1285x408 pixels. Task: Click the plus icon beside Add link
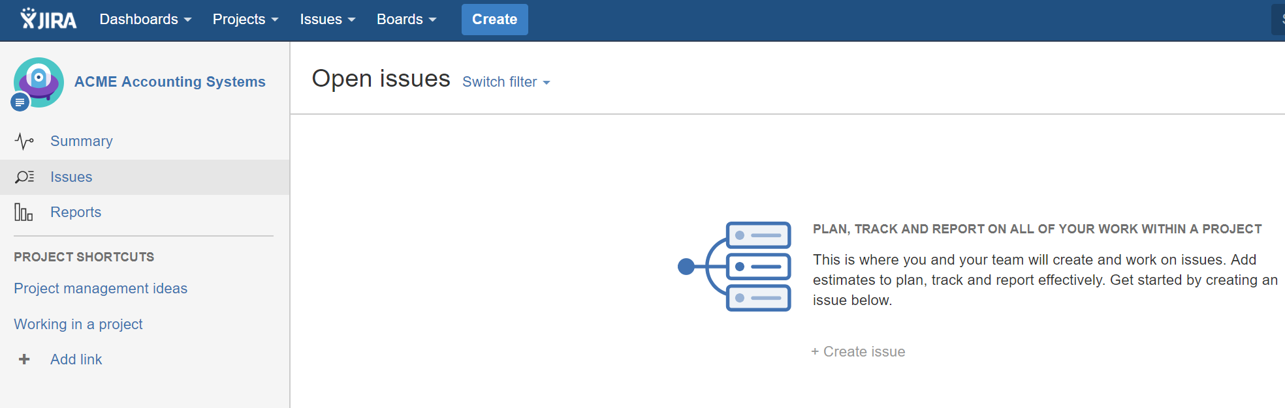point(24,359)
